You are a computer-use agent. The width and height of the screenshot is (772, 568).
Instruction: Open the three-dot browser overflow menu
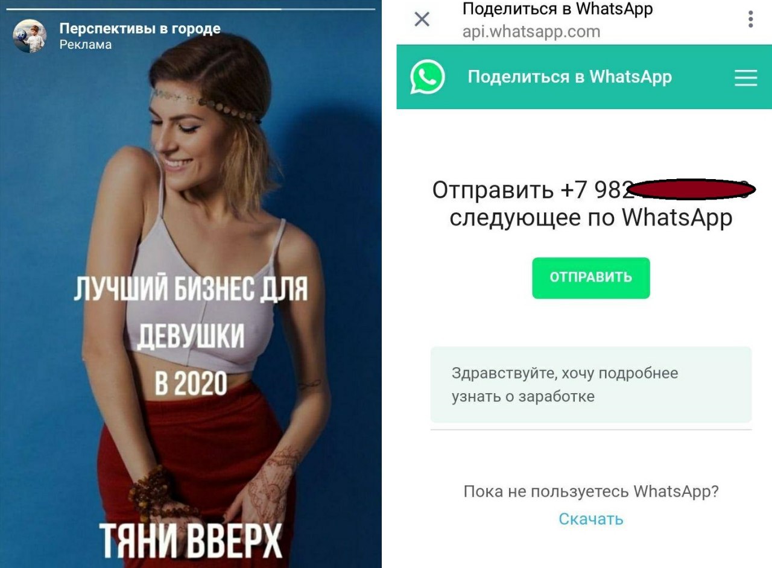point(750,19)
